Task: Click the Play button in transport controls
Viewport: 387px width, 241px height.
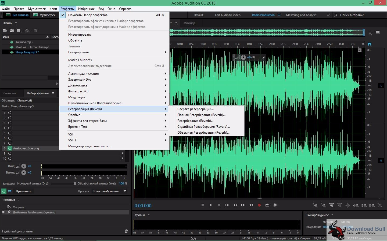Action: 211,205
